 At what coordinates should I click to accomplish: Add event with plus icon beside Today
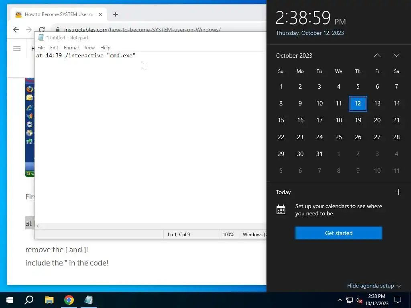point(398,192)
